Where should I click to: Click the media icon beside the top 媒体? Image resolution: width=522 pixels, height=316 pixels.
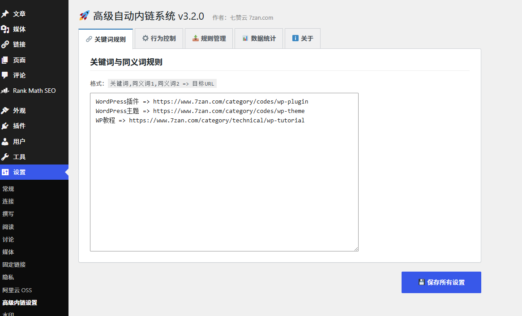[x=5, y=29]
